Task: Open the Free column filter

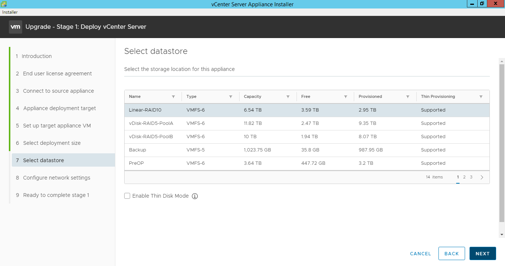Action: coord(346,96)
